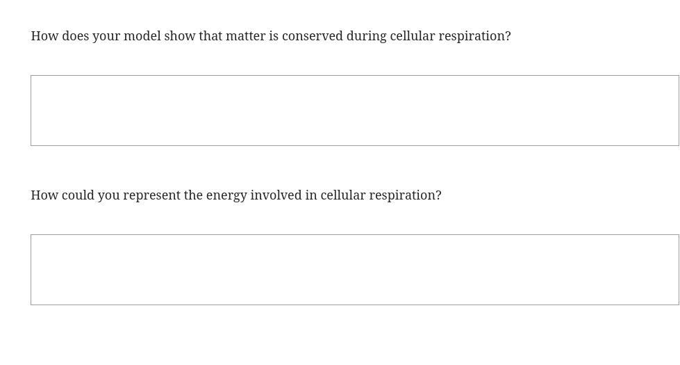Click the question about matter being conserved

click(x=271, y=36)
